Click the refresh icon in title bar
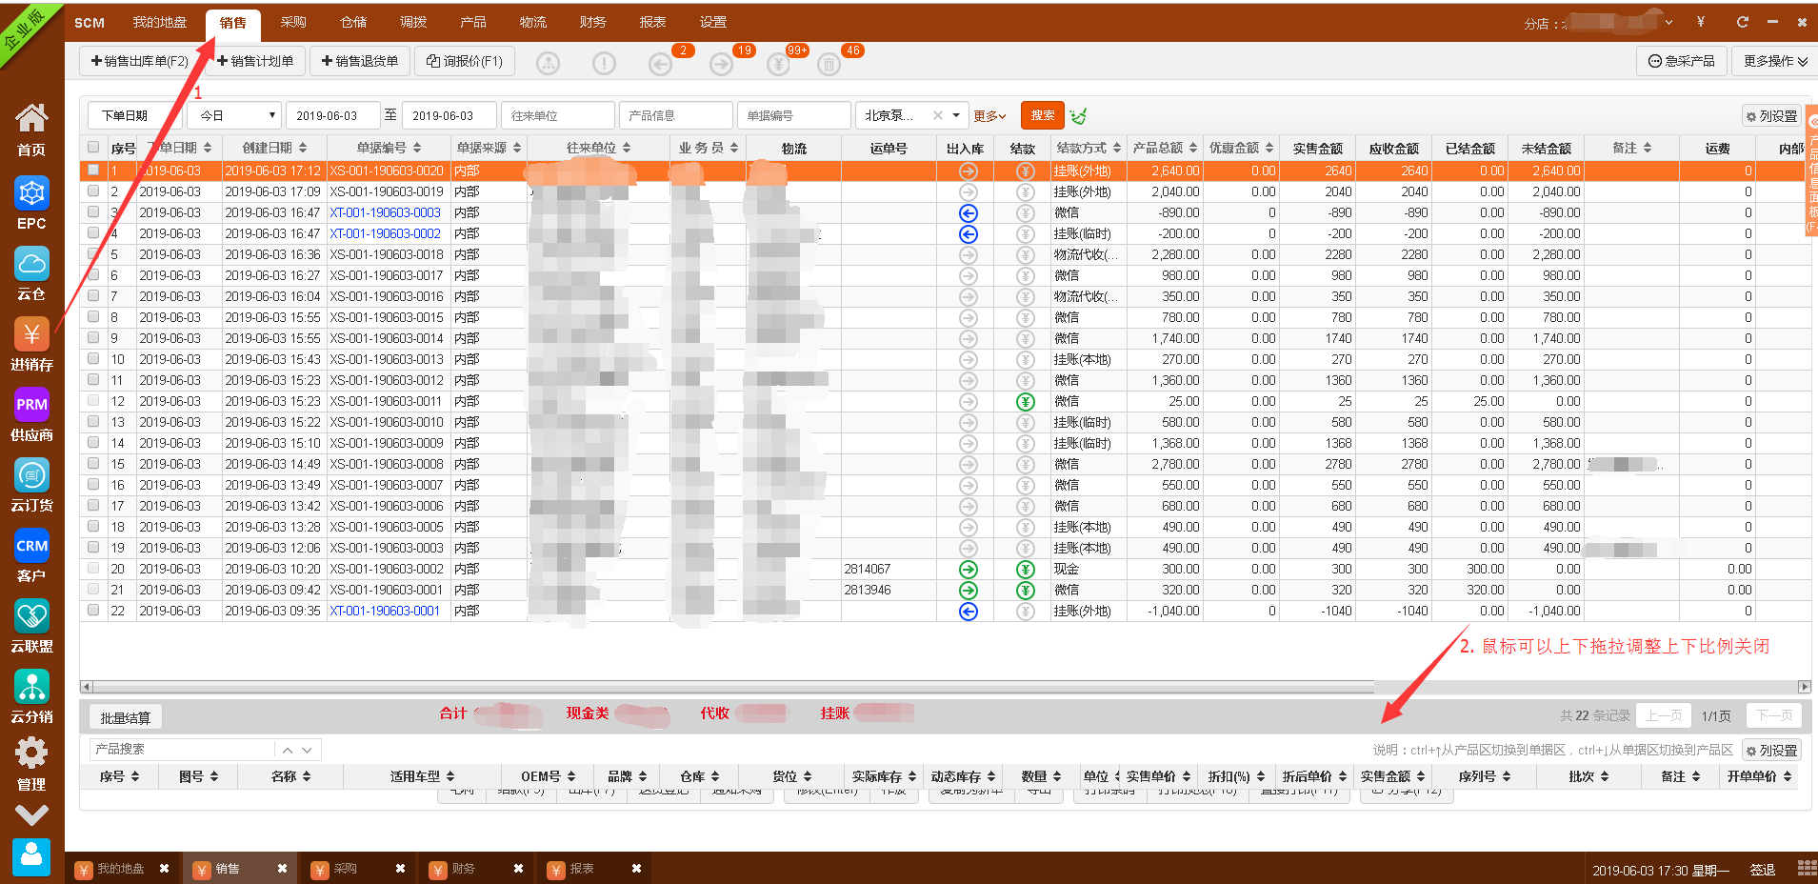The image size is (1818, 884). pos(1742,22)
